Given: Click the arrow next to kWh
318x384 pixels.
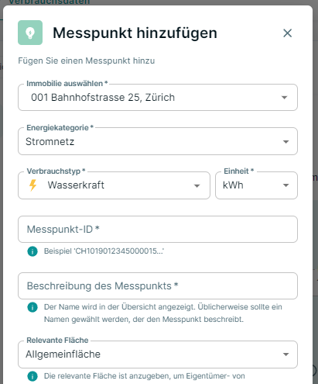Looking at the screenshot, I should pos(286,185).
